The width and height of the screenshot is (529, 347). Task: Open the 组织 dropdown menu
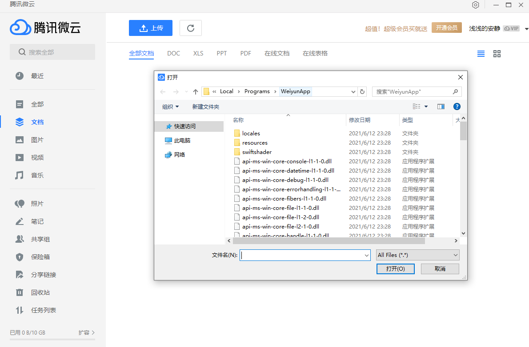click(x=169, y=106)
